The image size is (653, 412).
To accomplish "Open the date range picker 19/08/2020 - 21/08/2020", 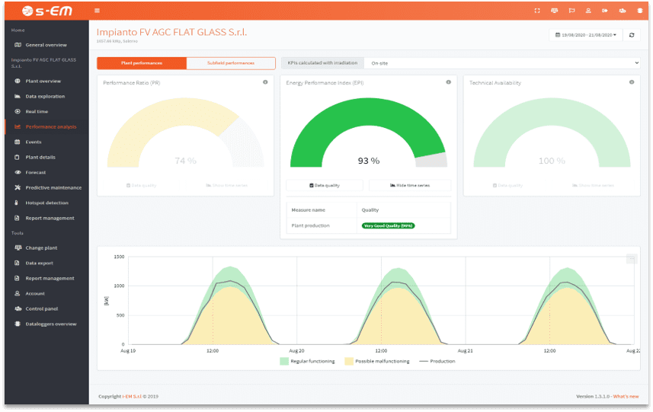I will (x=586, y=35).
